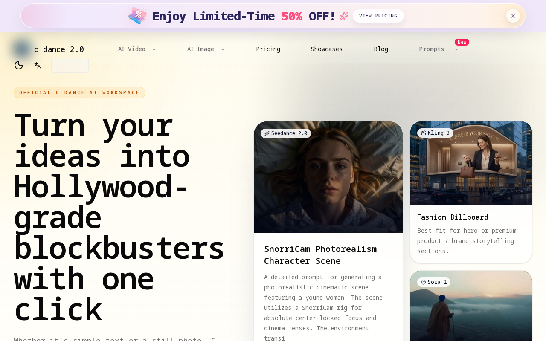This screenshot has width=546, height=341.
Task: Toggle dark mode with the moon icon
Action: [x=19, y=65]
